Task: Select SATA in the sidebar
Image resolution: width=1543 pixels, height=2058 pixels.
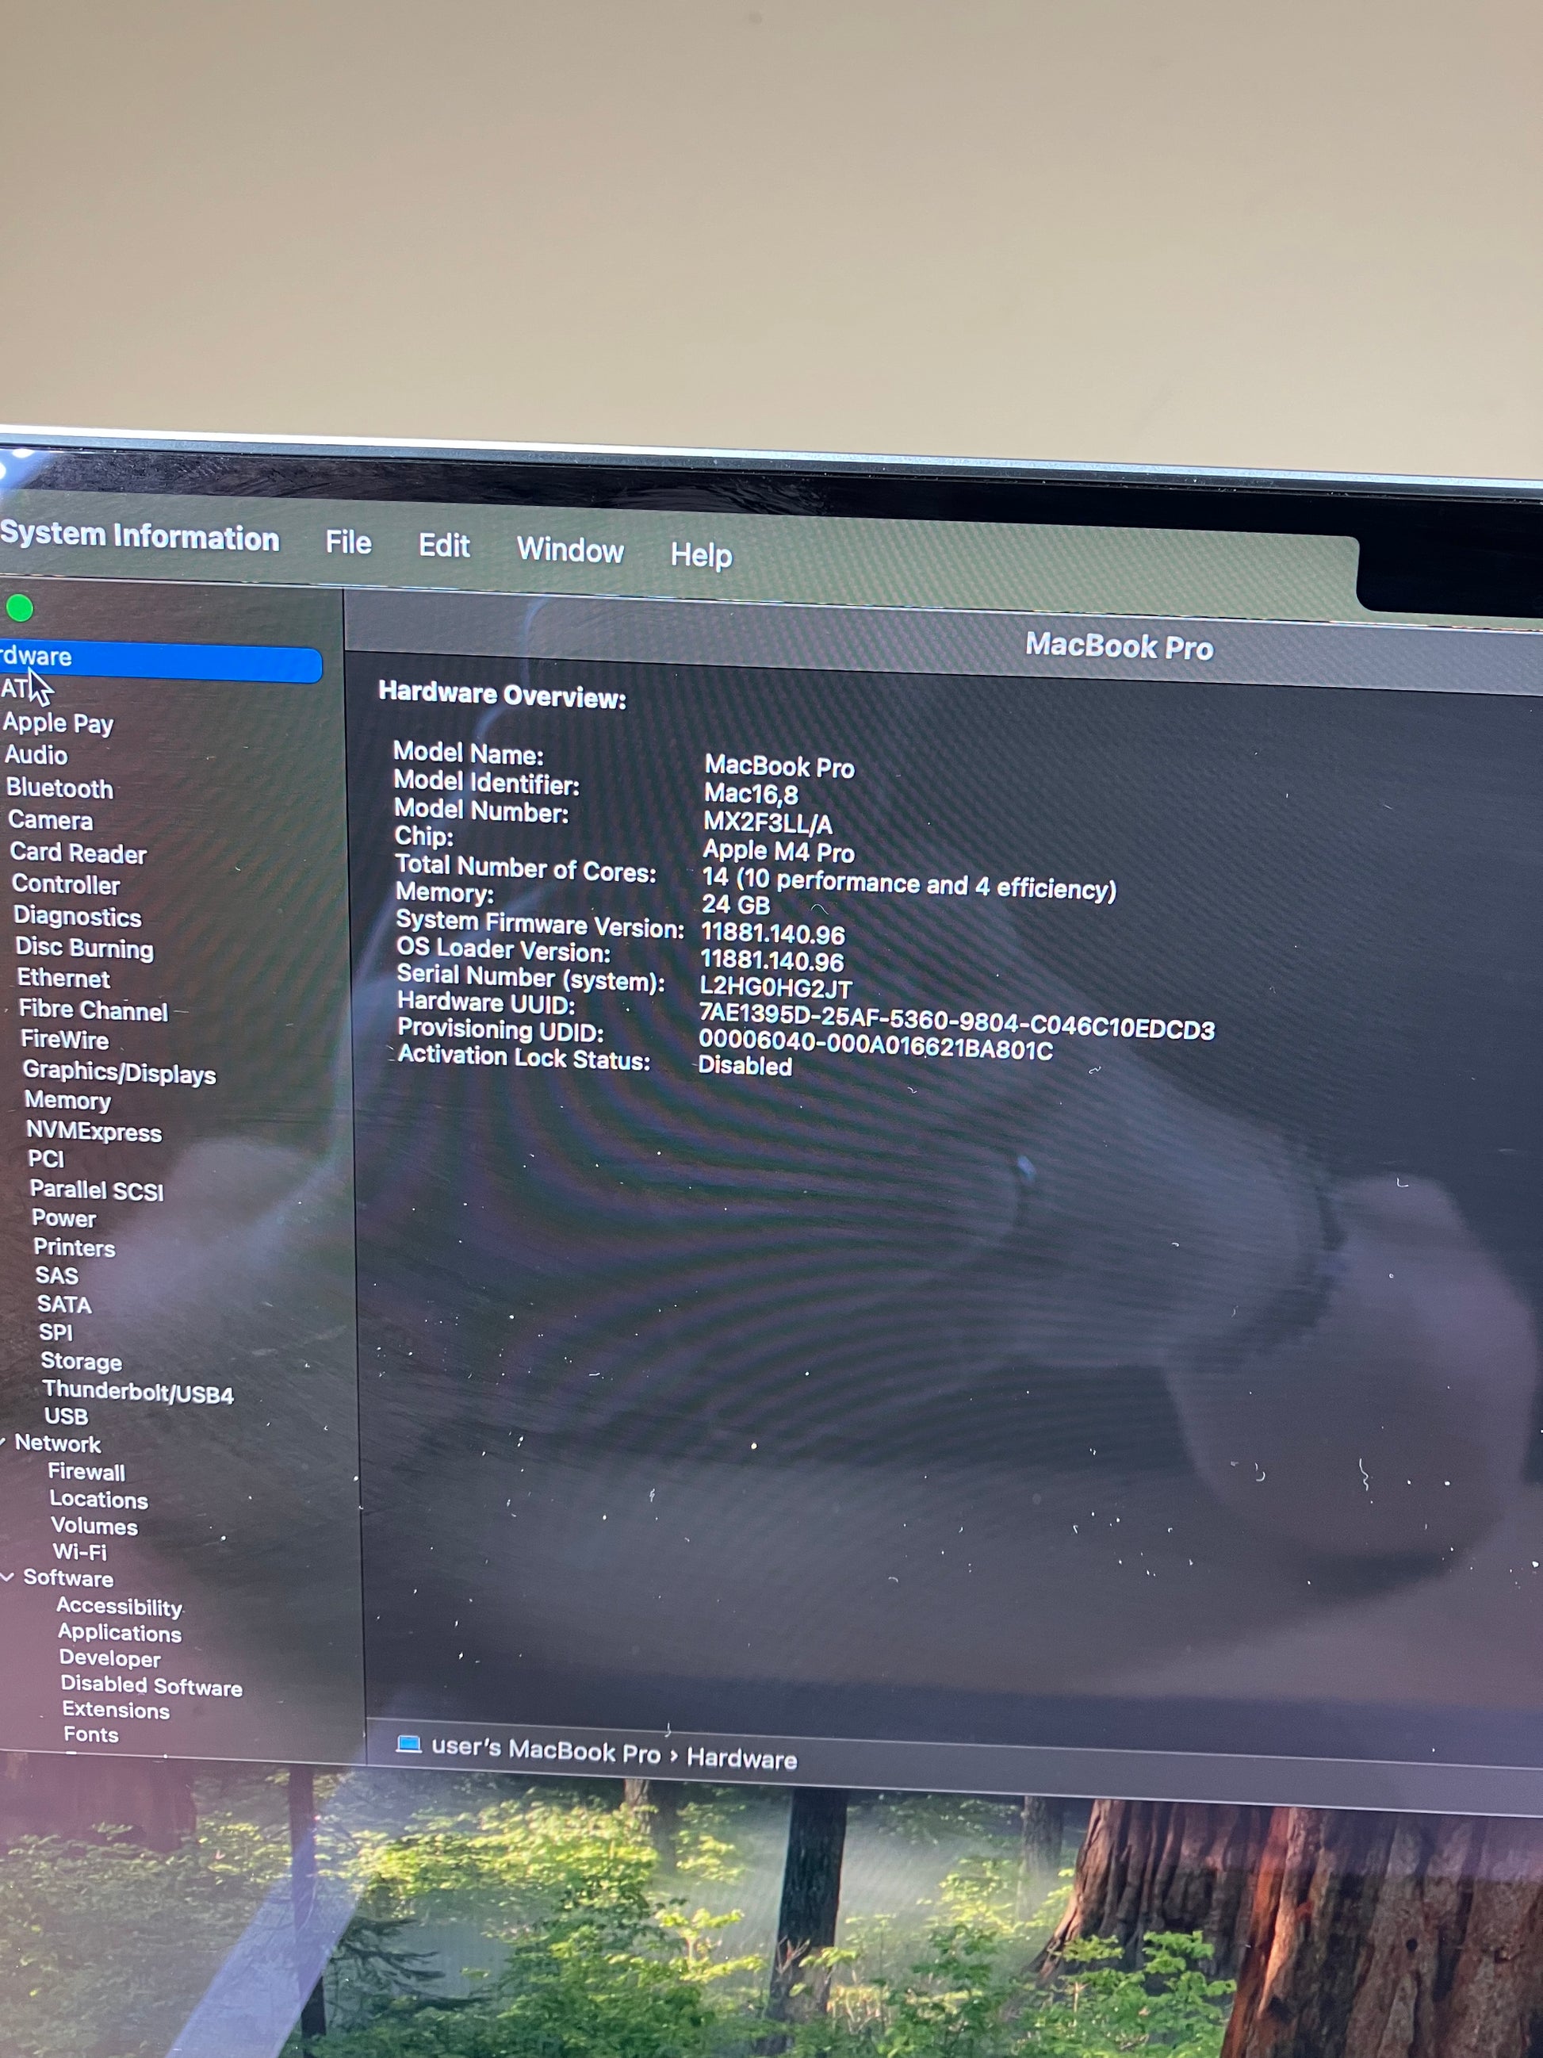Action: pyautogui.click(x=64, y=1305)
